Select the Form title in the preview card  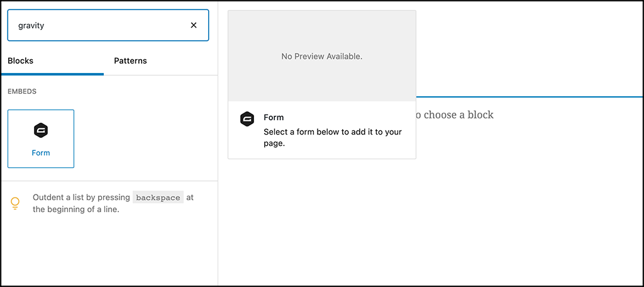pyautogui.click(x=274, y=118)
